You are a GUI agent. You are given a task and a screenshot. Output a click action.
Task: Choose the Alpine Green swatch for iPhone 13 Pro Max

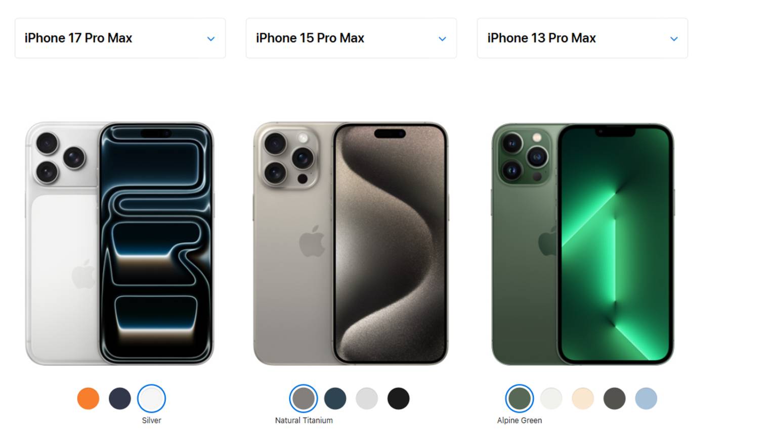click(520, 399)
